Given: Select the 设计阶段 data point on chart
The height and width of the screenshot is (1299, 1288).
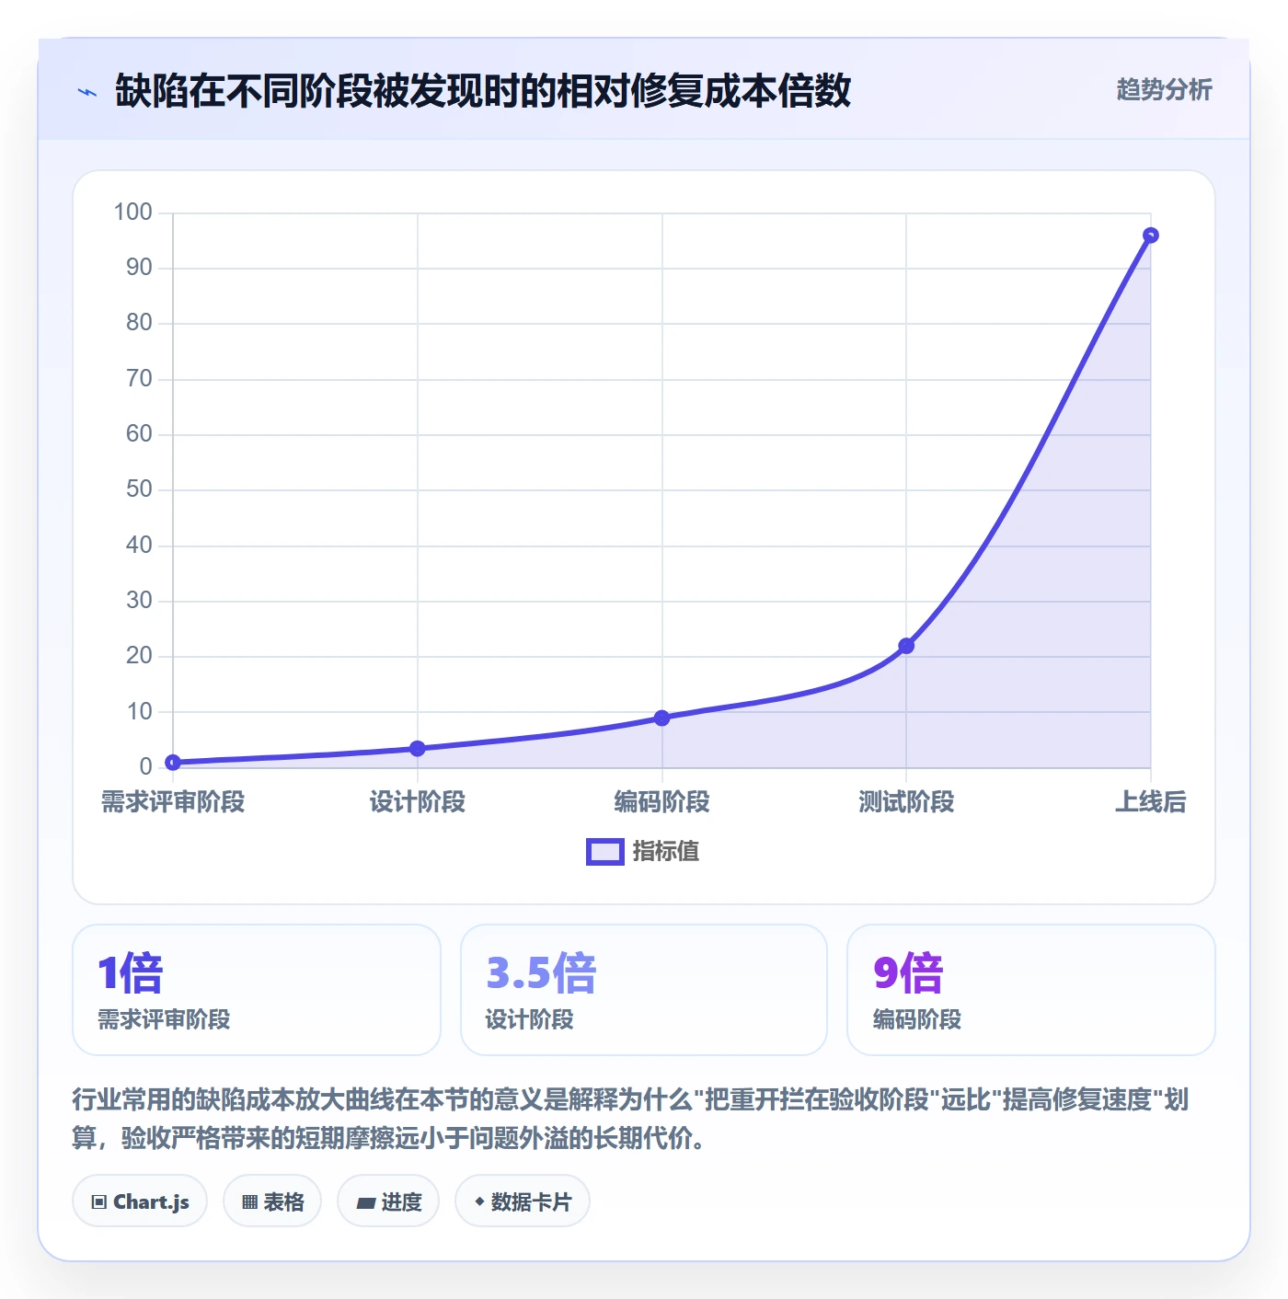Looking at the screenshot, I should coord(418,748).
